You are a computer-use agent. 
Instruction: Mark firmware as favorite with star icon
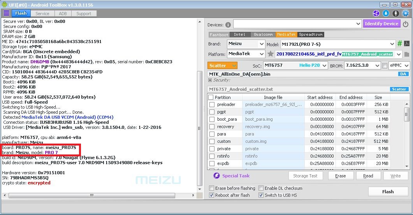point(270,54)
